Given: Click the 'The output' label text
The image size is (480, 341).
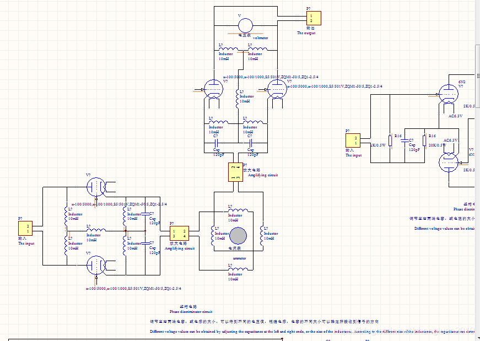Looking at the screenshot, I should (306, 33).
